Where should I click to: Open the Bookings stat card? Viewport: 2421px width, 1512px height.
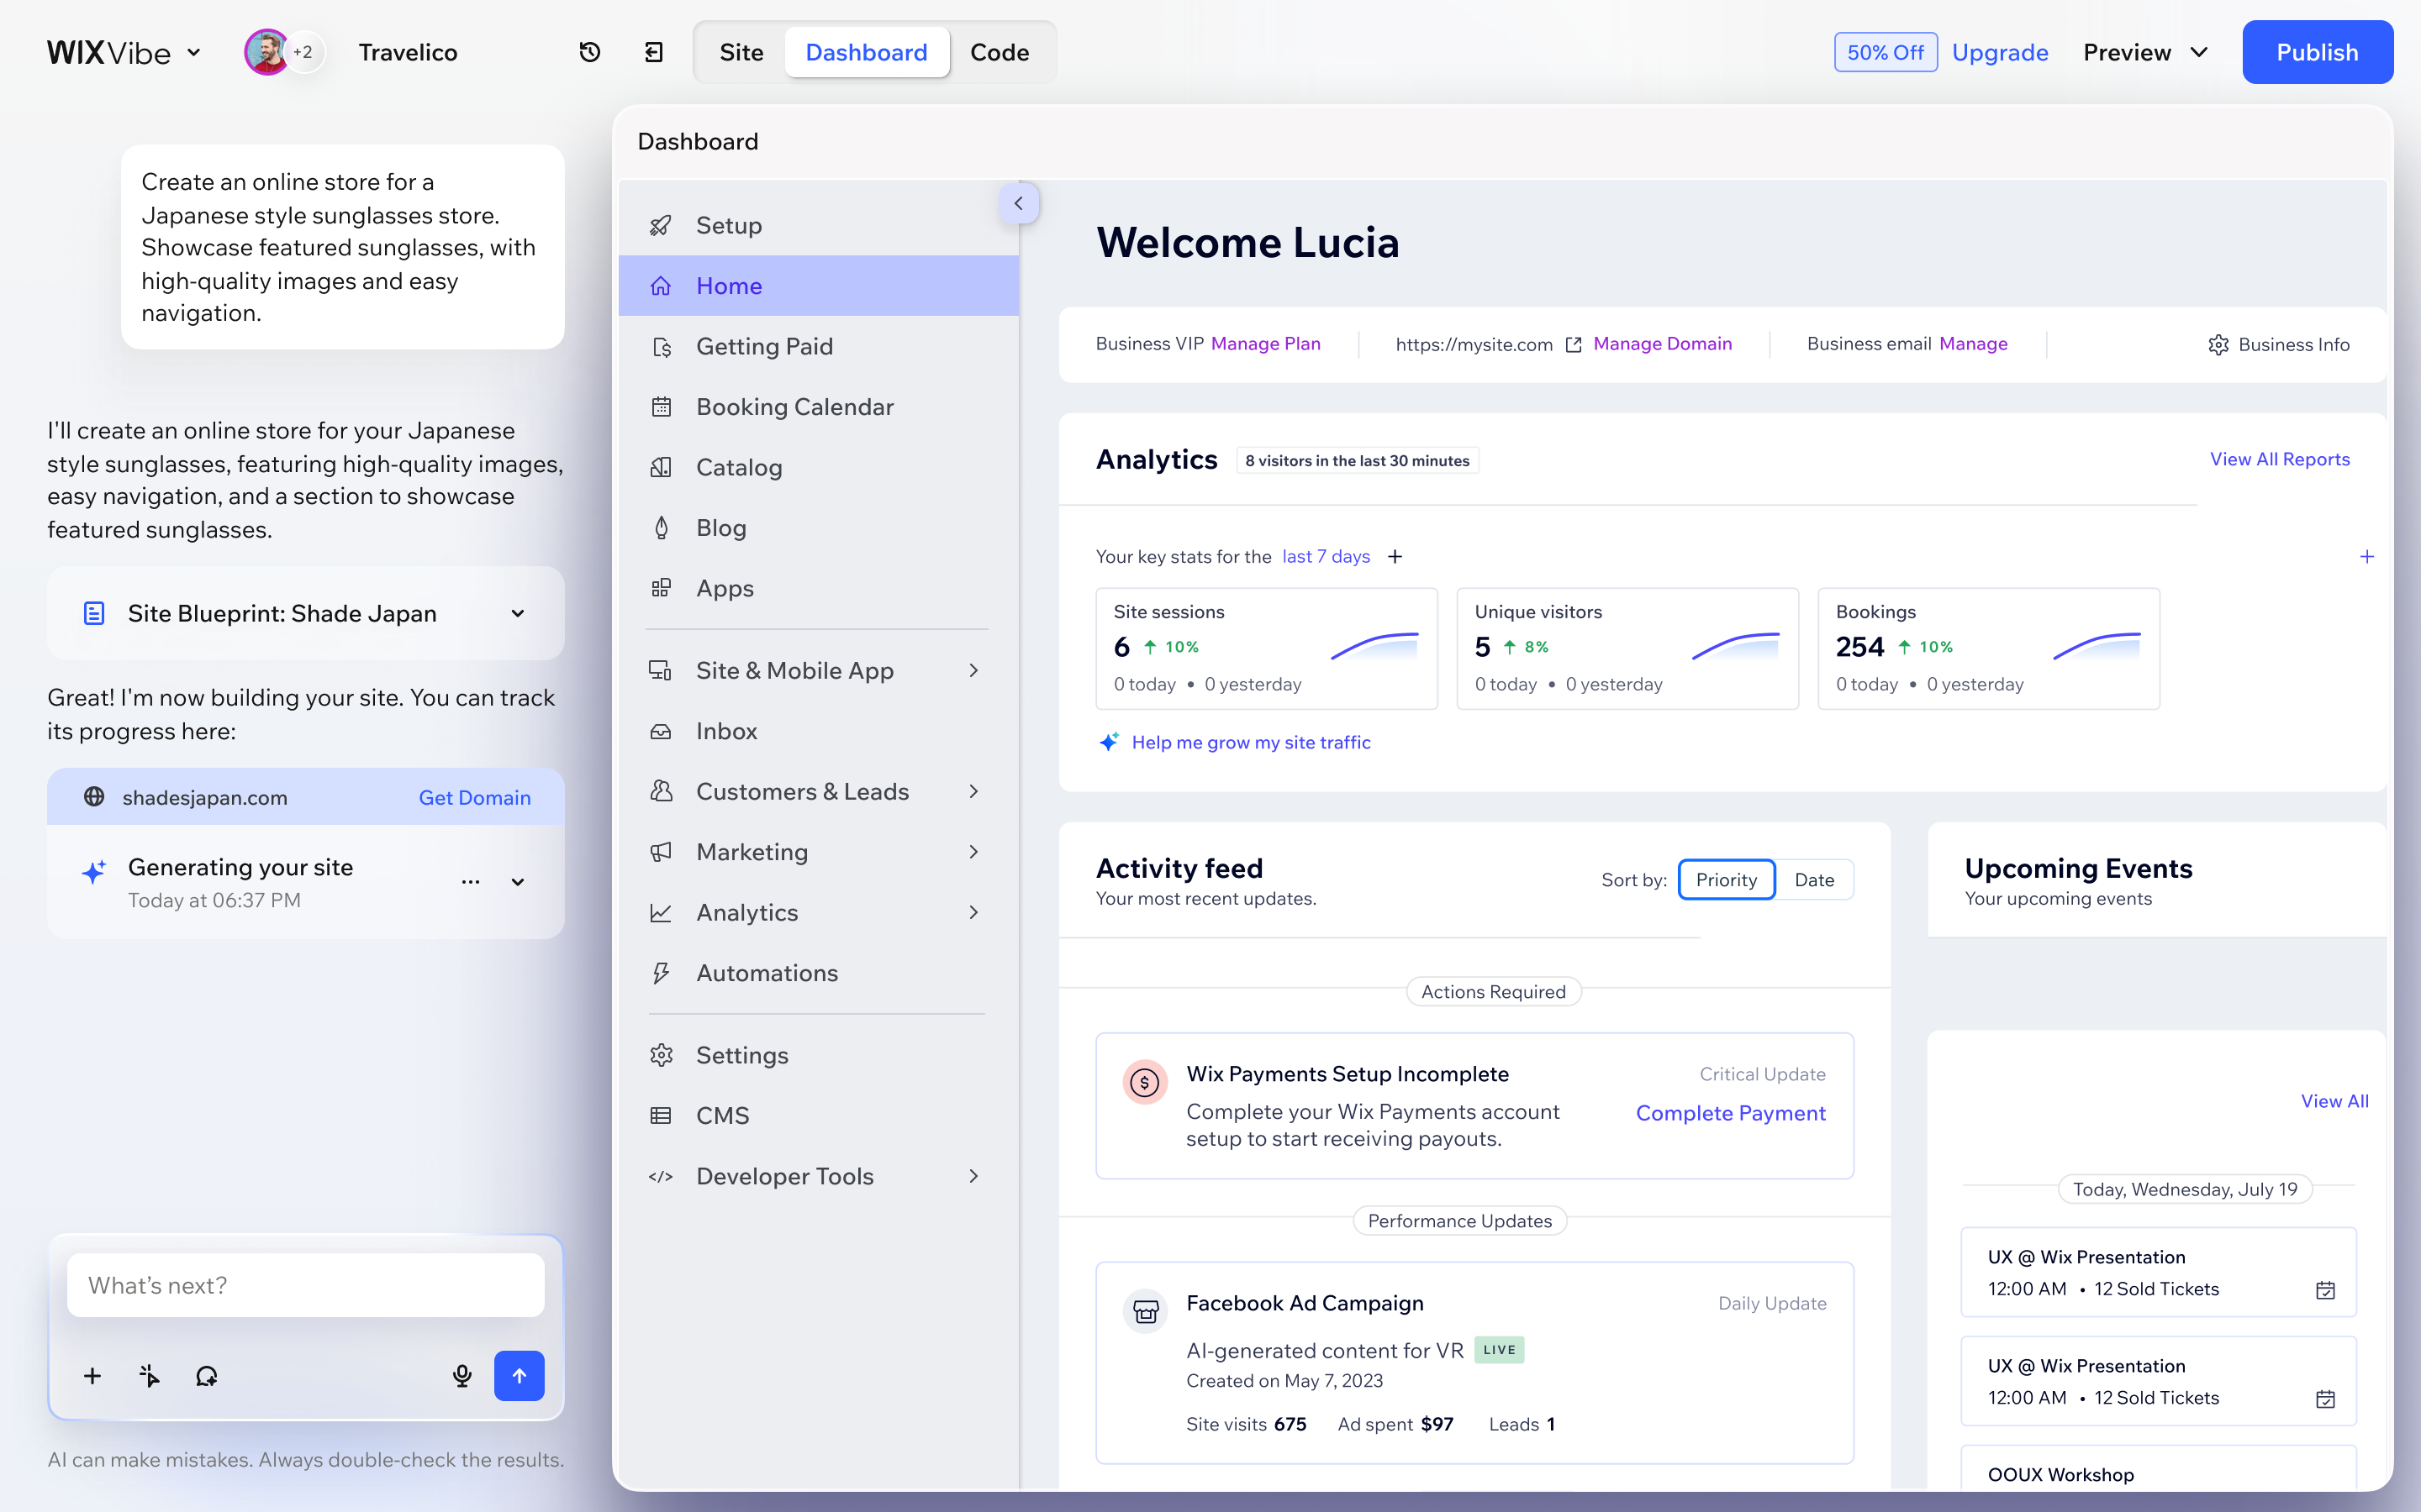1988,648
